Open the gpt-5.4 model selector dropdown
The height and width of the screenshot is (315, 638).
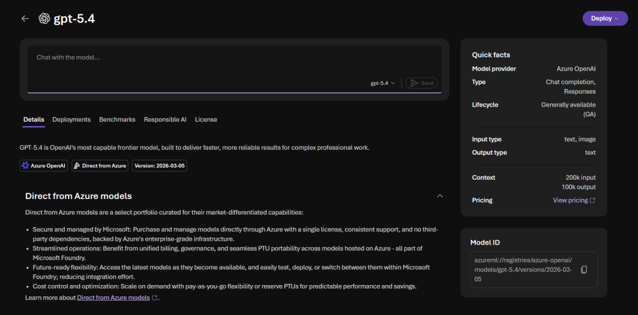click(x=382, y=83)
